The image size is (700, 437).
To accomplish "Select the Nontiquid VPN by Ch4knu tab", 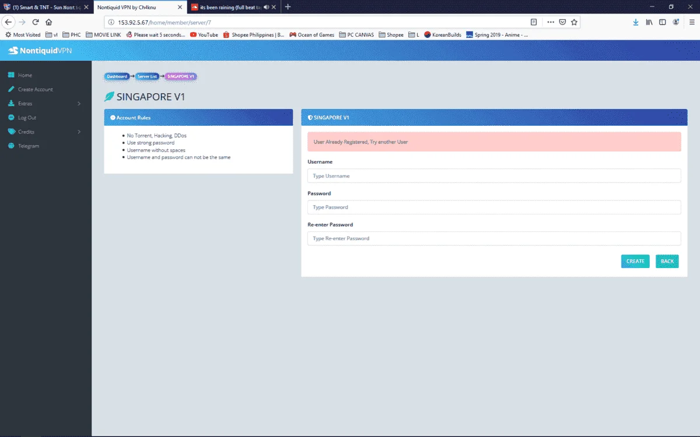I will click(139, 7).
